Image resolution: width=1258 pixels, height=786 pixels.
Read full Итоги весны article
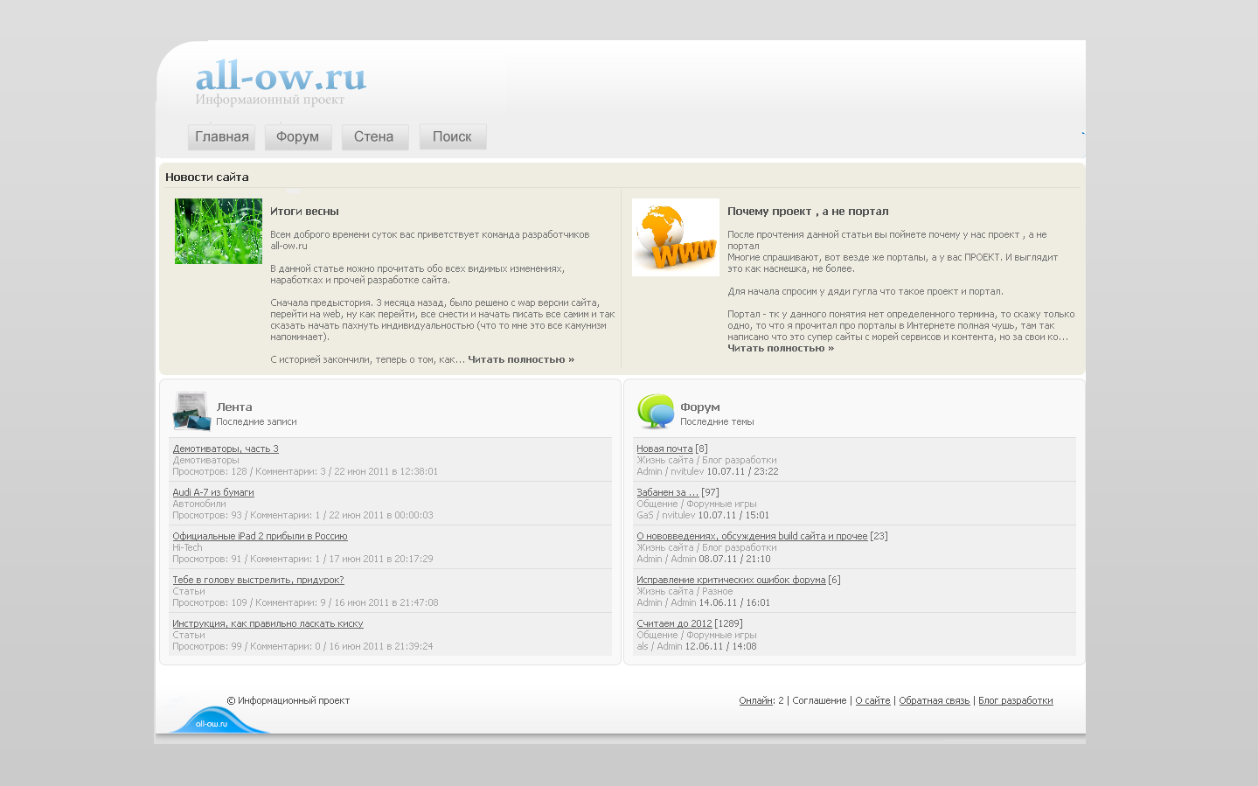521,359
